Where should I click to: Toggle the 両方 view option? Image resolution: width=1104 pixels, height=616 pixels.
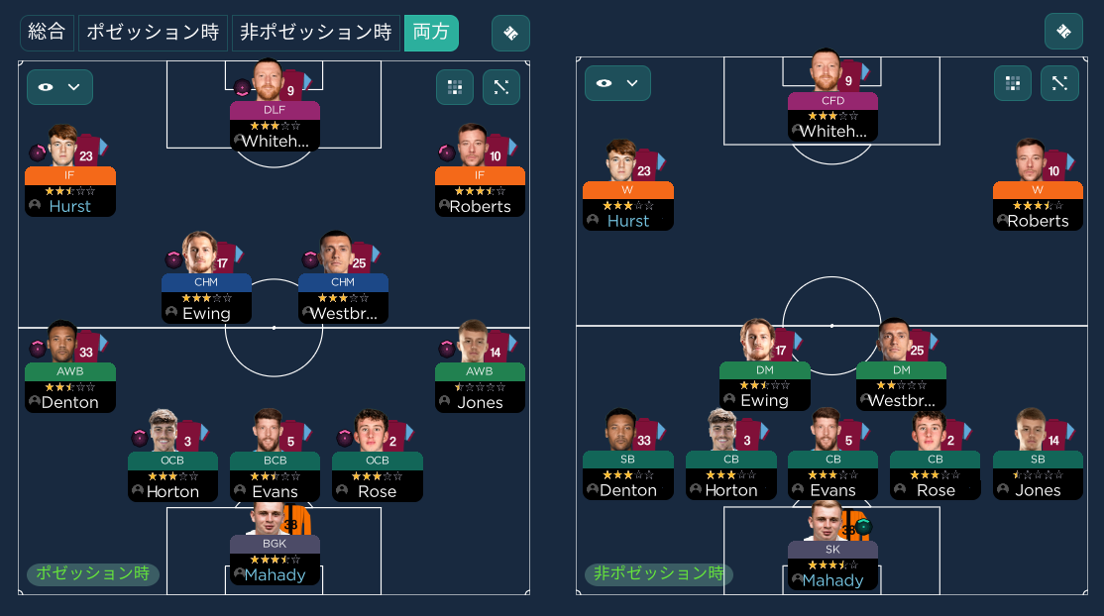pos(431,33)
